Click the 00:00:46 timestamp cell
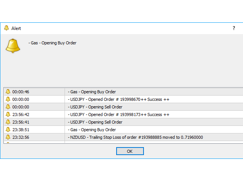 click(21, 91)
